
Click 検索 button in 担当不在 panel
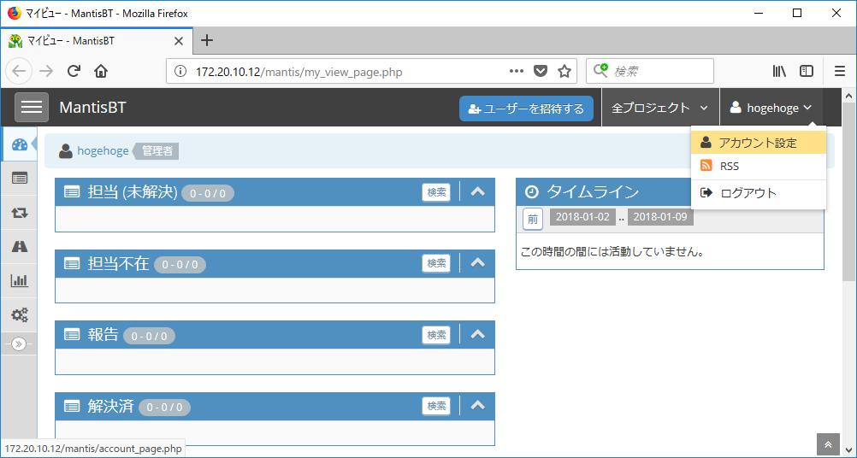tap(436, 263)
